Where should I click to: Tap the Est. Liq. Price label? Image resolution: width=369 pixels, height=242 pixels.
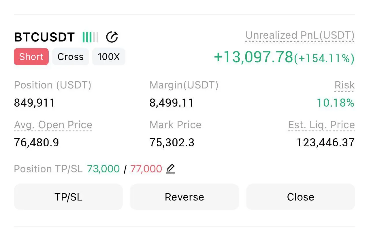coord(321,125)
